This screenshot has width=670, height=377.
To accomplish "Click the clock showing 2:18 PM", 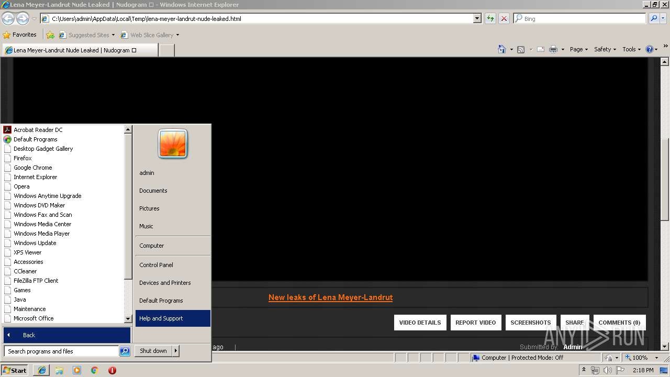I will [x=643, y=370].
